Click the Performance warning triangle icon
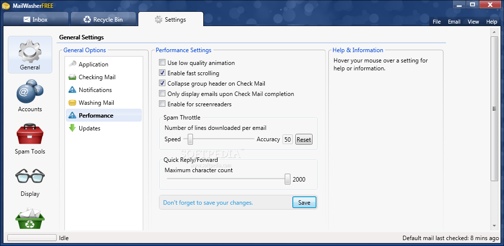 tap(72, 115)
